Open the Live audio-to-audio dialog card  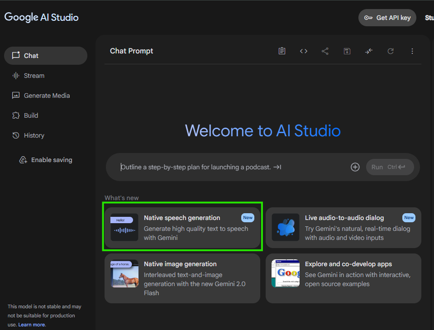tap(343, 228)
